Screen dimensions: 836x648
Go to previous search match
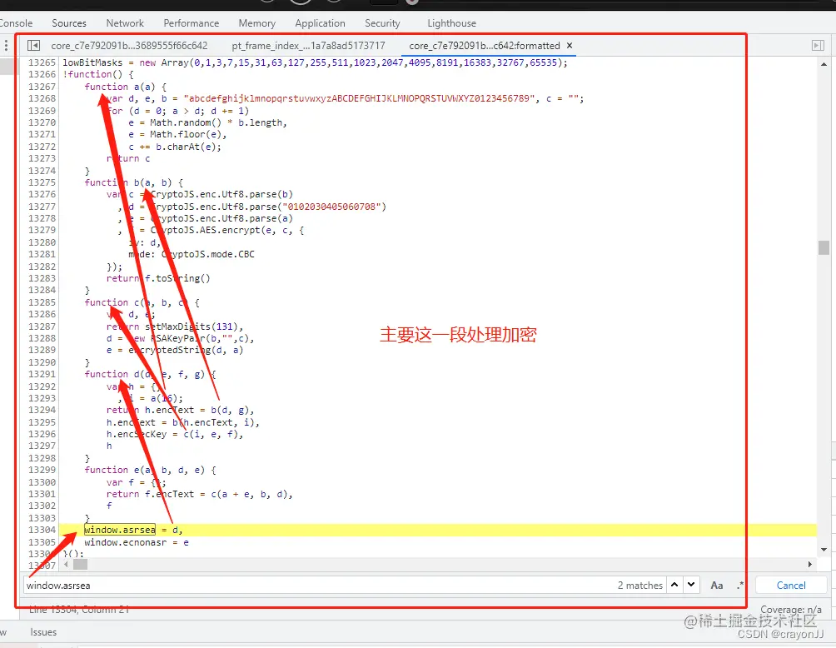tap(674, 585)
